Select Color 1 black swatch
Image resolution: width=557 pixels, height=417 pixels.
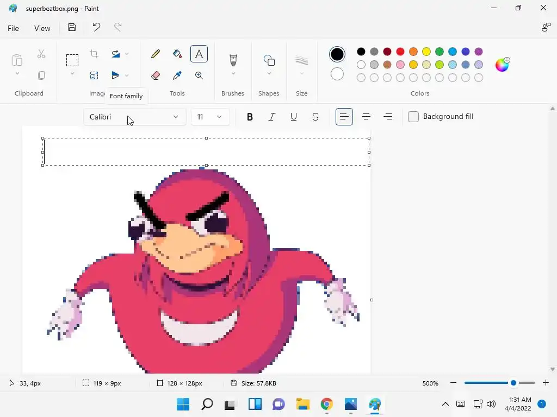click(337, 54)
